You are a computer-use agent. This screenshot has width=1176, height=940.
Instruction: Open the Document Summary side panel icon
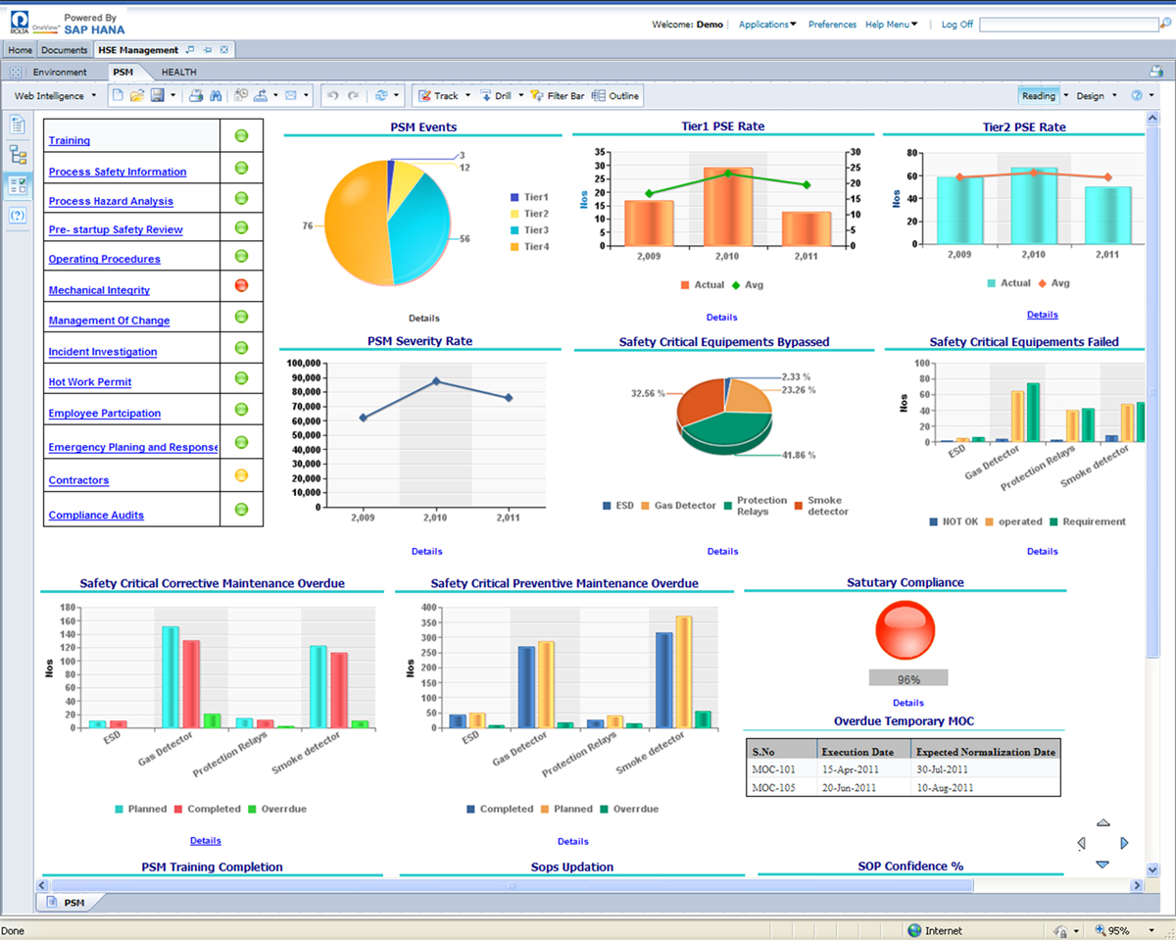[18, 124]
